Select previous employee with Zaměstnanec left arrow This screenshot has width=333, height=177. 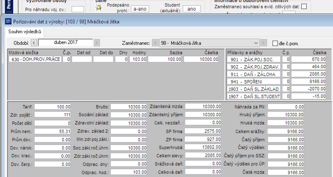click(x=155, y=43)
